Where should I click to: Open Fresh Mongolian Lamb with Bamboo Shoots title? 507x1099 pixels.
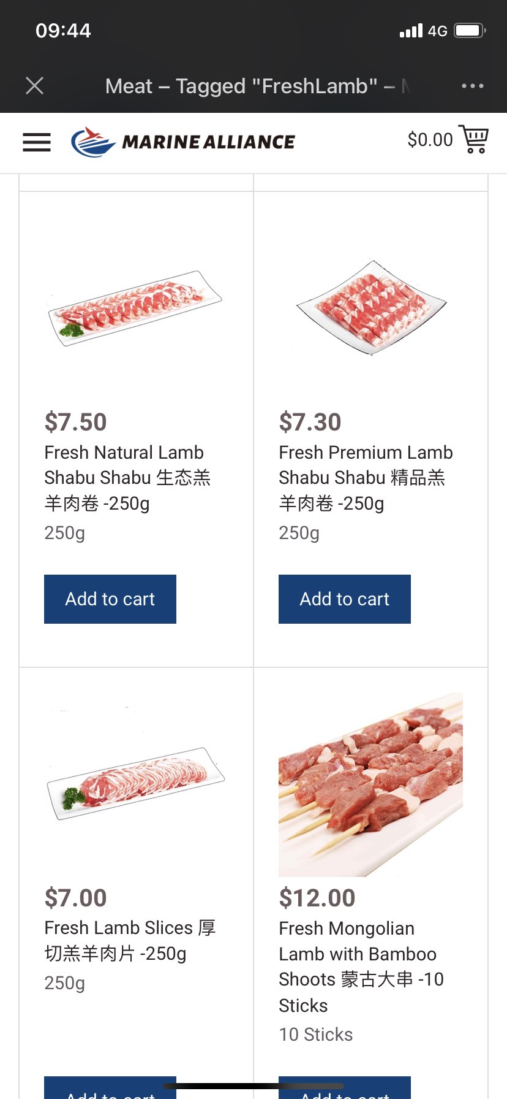(361, 967)
